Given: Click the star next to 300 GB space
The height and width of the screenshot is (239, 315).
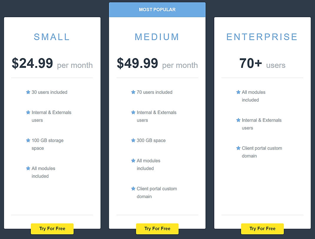Looking at the screenshot, I should 133,141.
